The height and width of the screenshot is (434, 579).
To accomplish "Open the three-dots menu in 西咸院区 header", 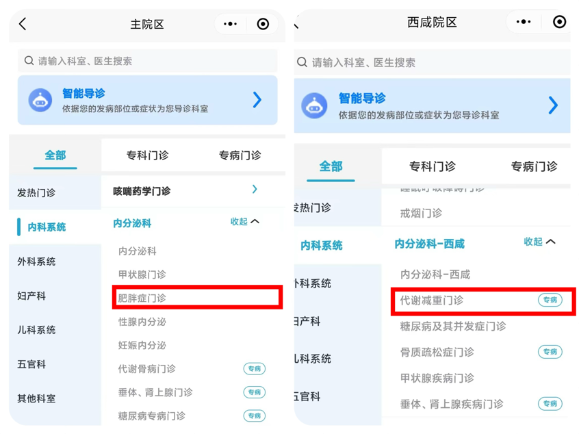I will (x=524, y=22).
